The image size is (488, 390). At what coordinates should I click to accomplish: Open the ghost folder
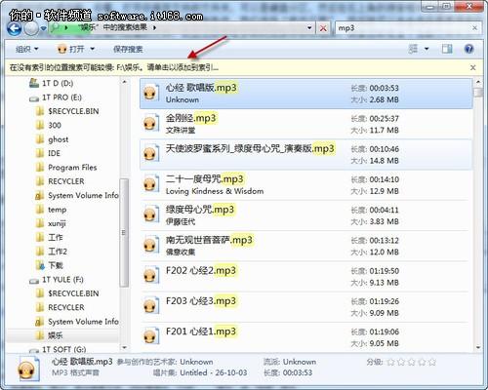59,139
